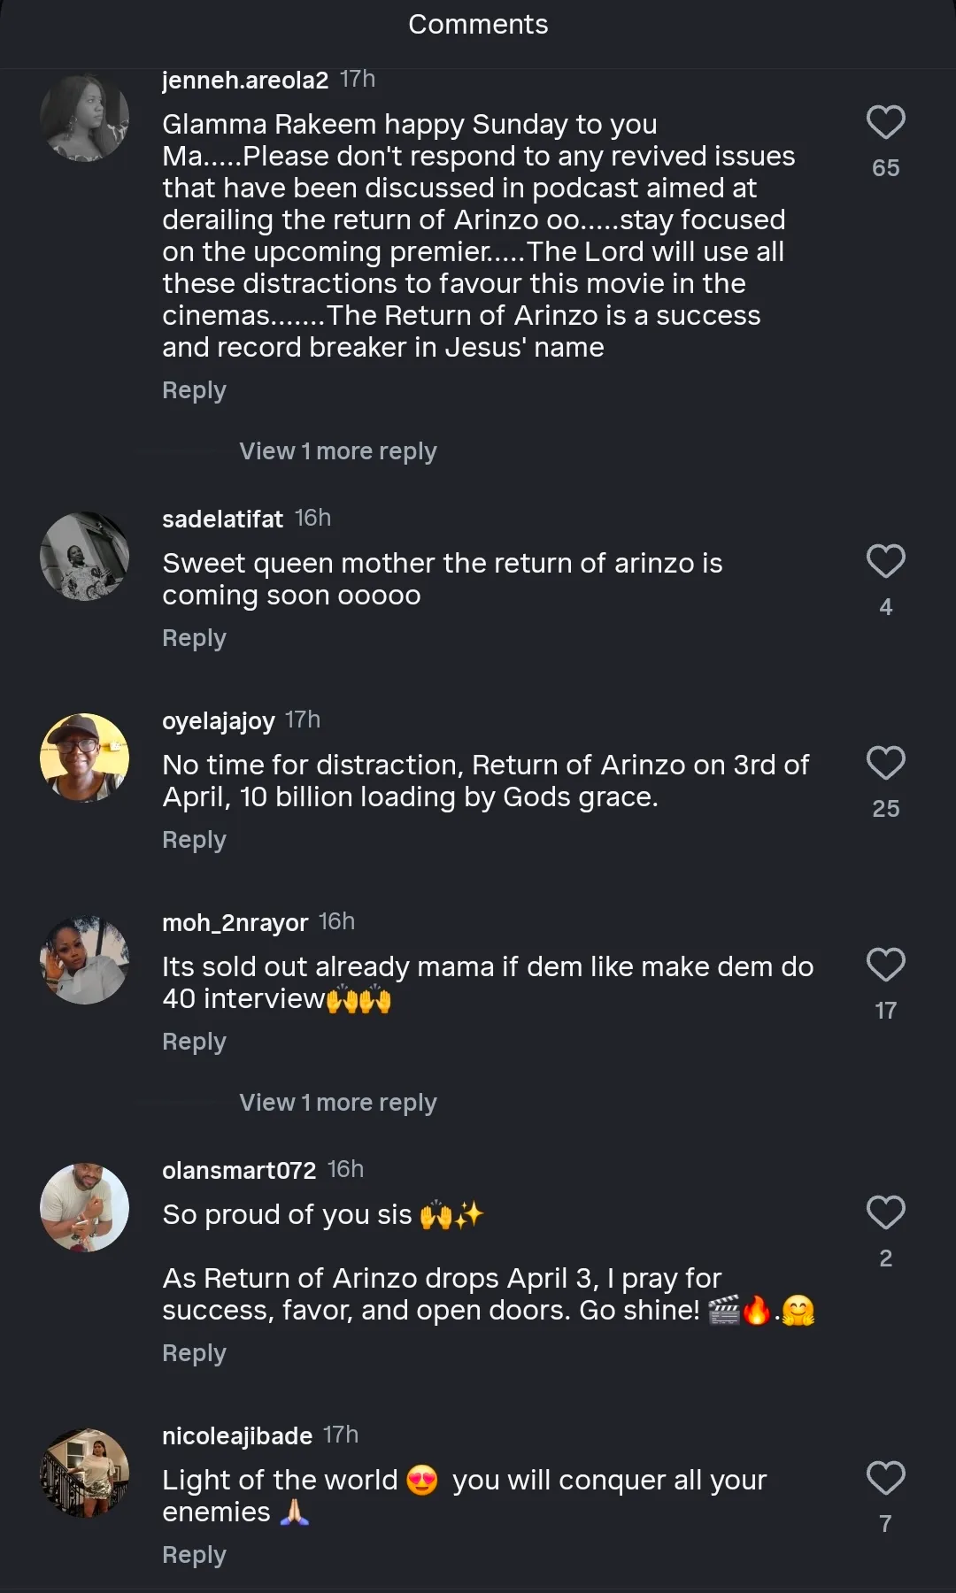Open oyelajajoy's profile avatar
956x1593 pixels.
(85, 758)
